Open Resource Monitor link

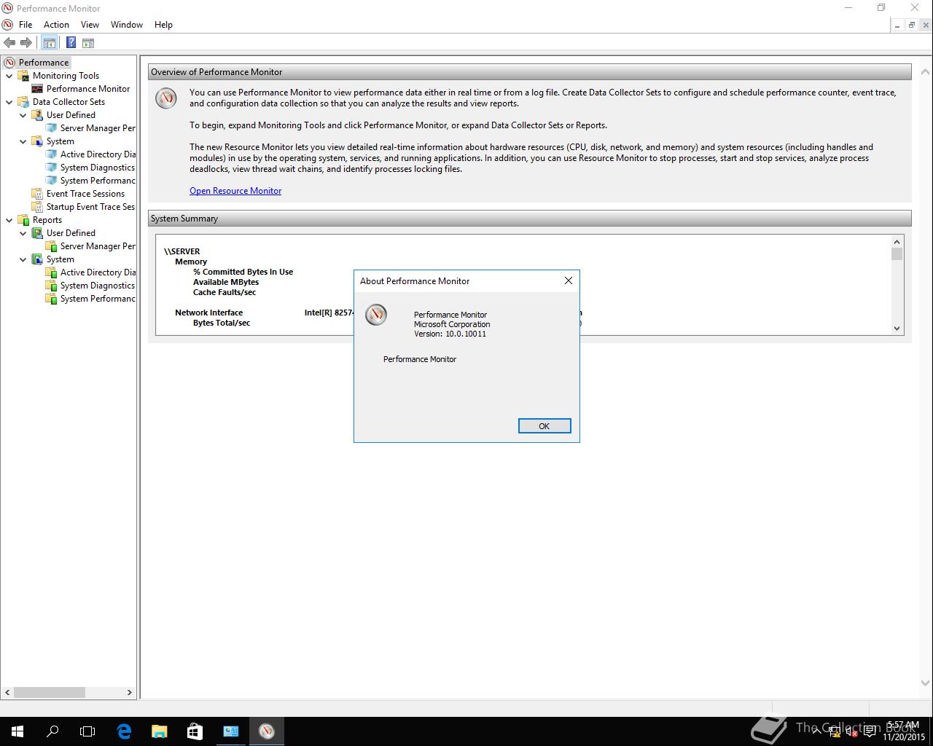pyautogui.click(x=235, y=191)
